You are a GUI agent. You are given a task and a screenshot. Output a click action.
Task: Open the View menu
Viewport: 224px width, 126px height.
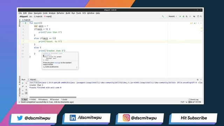[x=30, y=13]
